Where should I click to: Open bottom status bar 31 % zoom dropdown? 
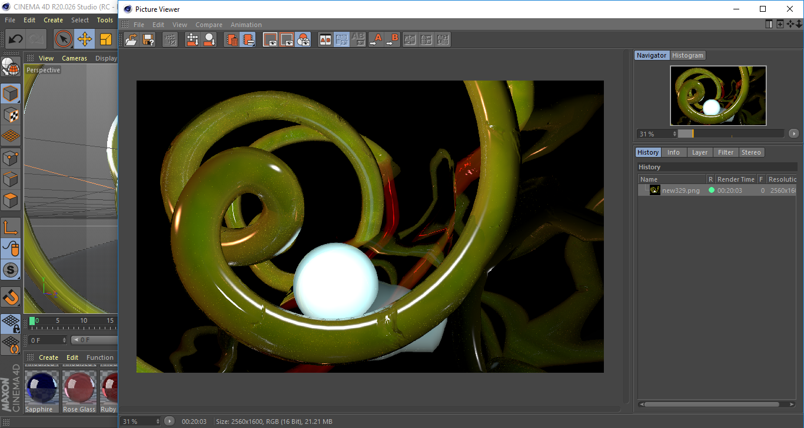(141, 421)
